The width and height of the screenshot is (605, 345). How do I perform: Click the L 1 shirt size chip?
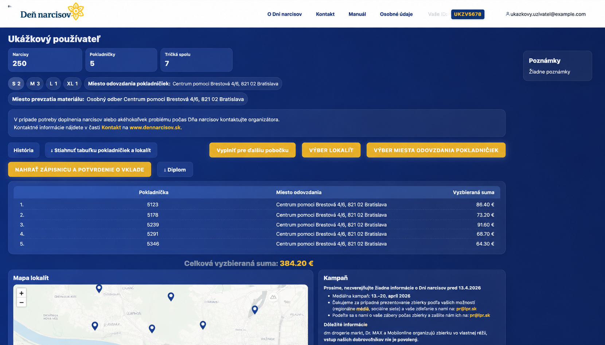tap(53, 84)
